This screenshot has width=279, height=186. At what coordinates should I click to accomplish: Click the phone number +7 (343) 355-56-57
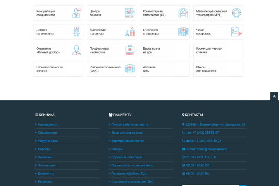pos(205,133)
